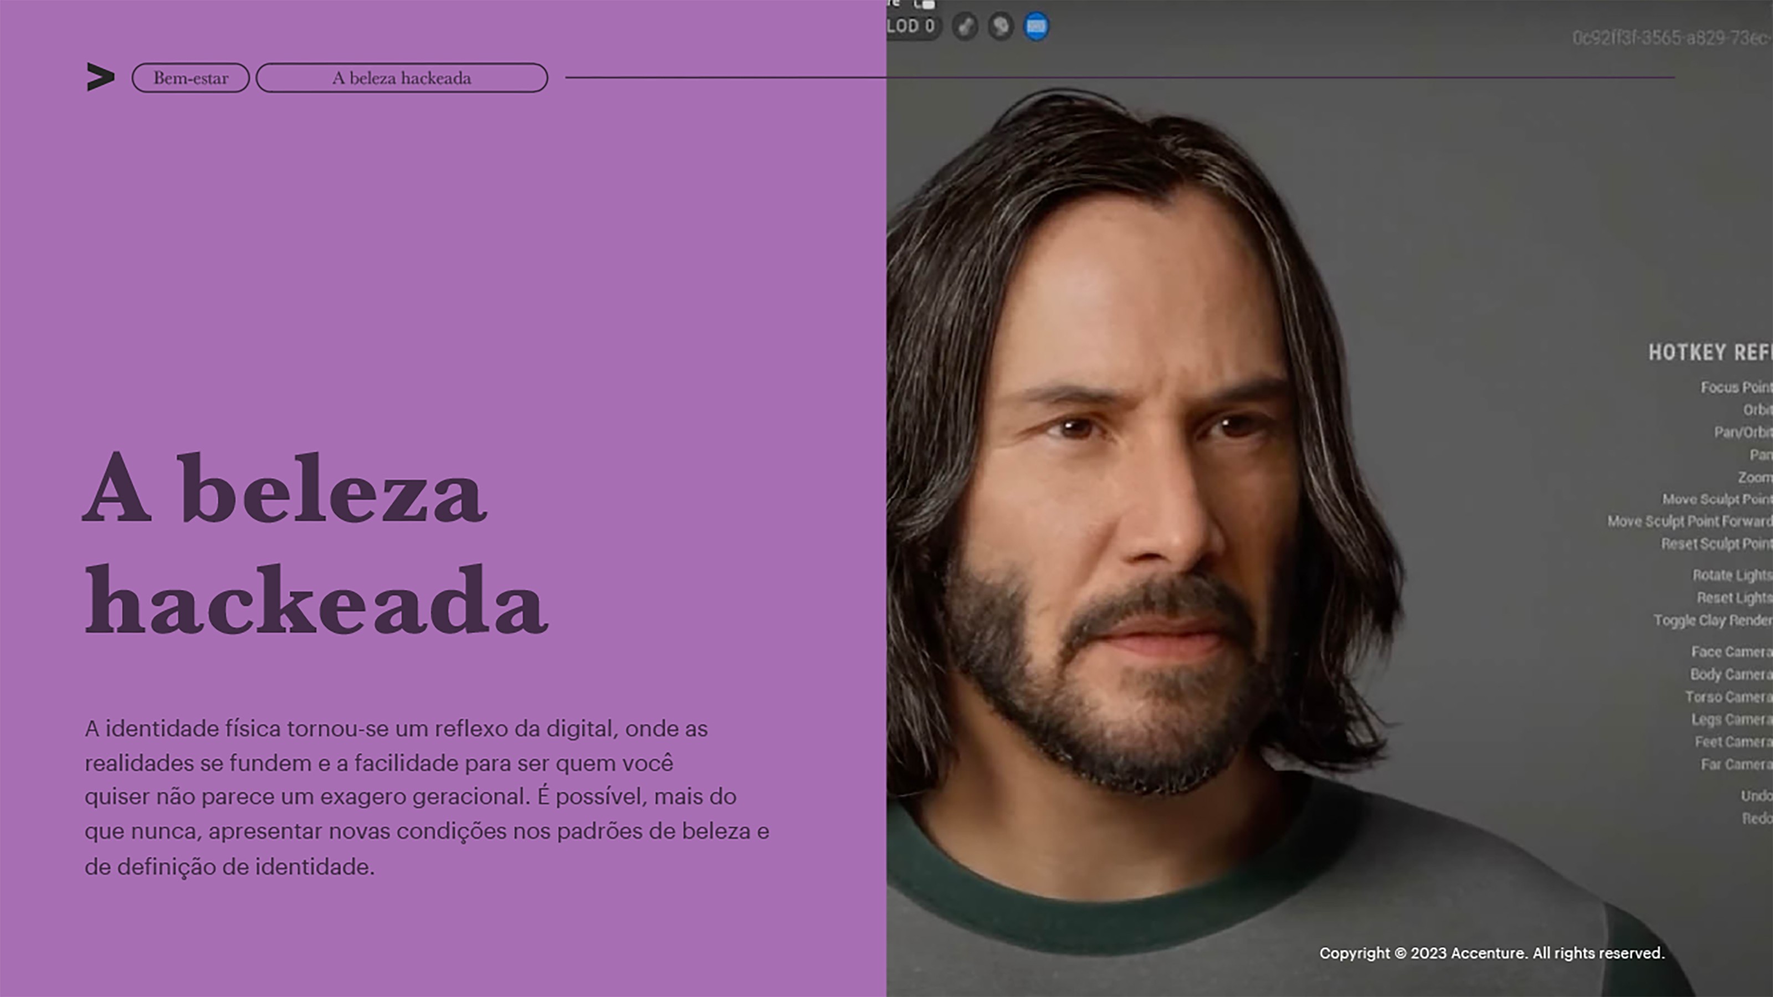Click Rotate Lights in hotkey reference

click(1731, 575)
